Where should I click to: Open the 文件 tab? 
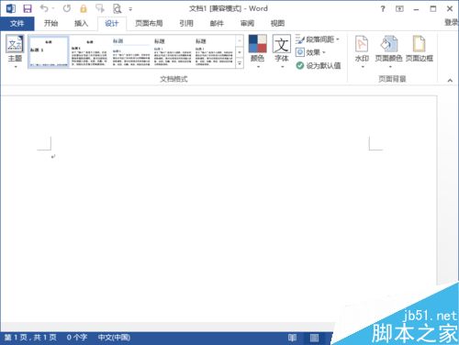pos(17,24)
